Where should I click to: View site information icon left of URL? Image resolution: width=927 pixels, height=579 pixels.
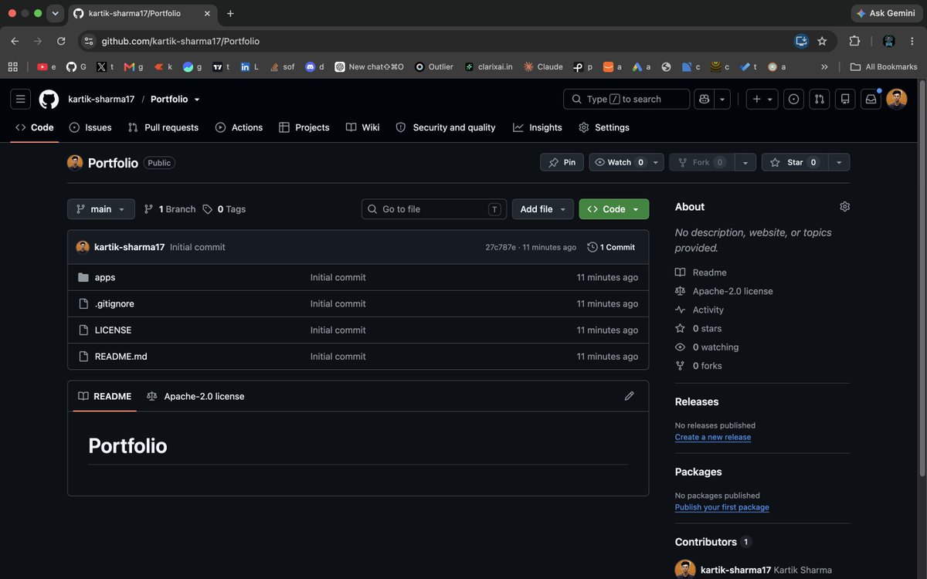point(88,41)
